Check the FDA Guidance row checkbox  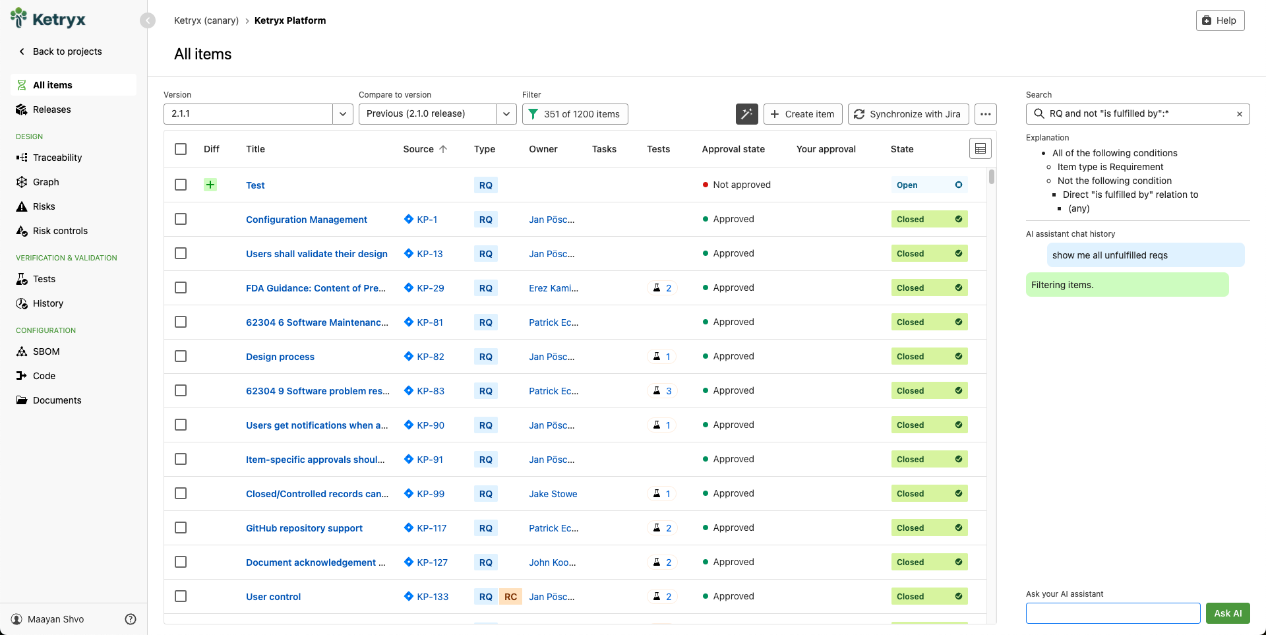181,287
